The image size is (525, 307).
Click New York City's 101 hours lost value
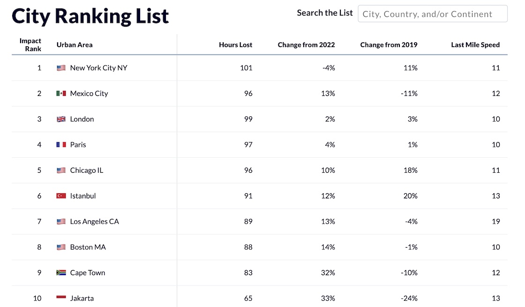coord(246,68)
